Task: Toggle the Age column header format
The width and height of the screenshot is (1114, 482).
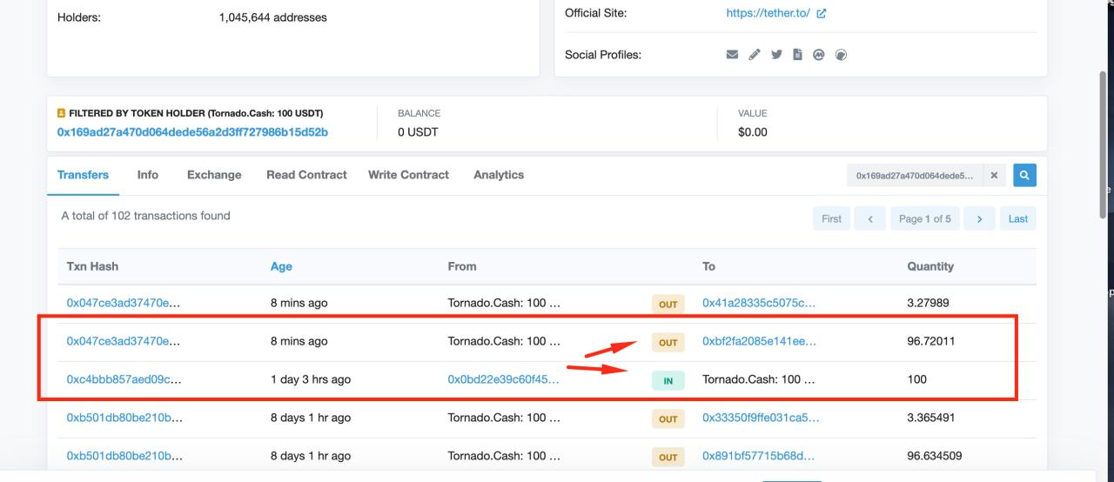Action: (281, 266)
